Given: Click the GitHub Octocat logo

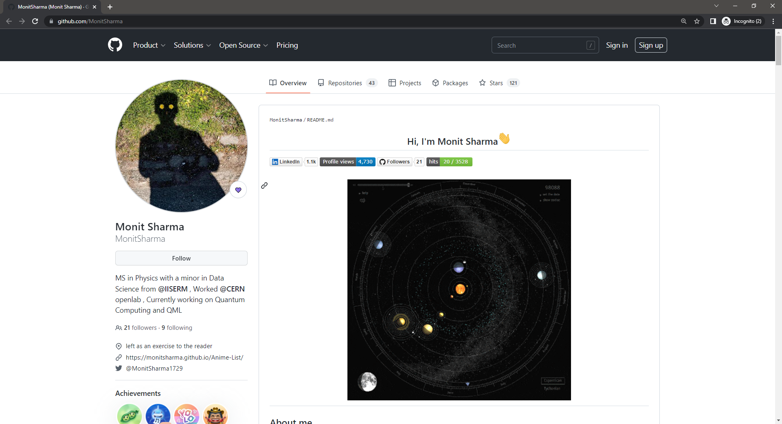Looking at the screenshot, I should click(x=115, y=45).
